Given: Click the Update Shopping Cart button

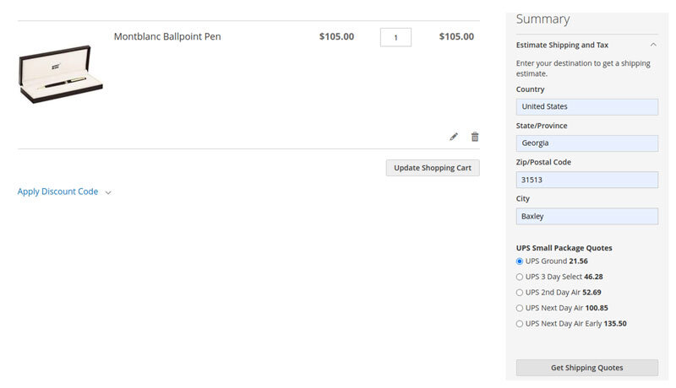Looking at the screenshot, I should click(433, 168).
